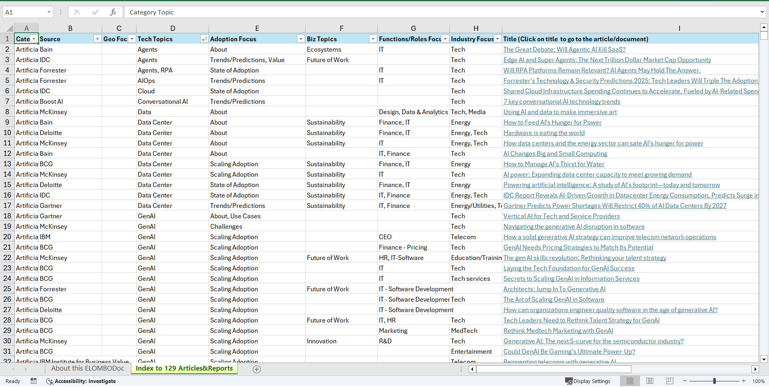
Task: Click previous sheet navigation arrow
Action: click(x=13, y=369)
